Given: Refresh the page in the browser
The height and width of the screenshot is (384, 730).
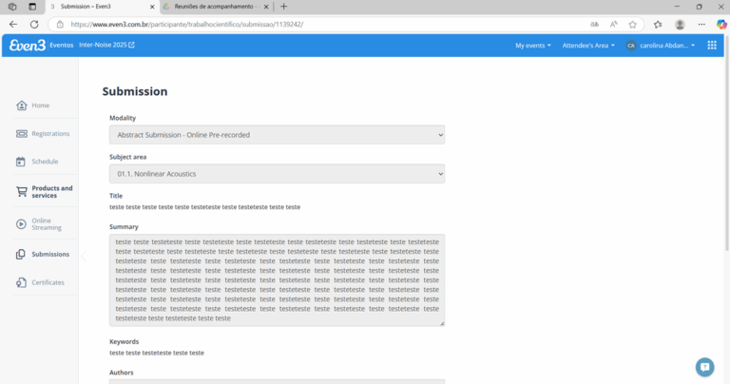Looking at the screenshot, I should coord(34,25).
